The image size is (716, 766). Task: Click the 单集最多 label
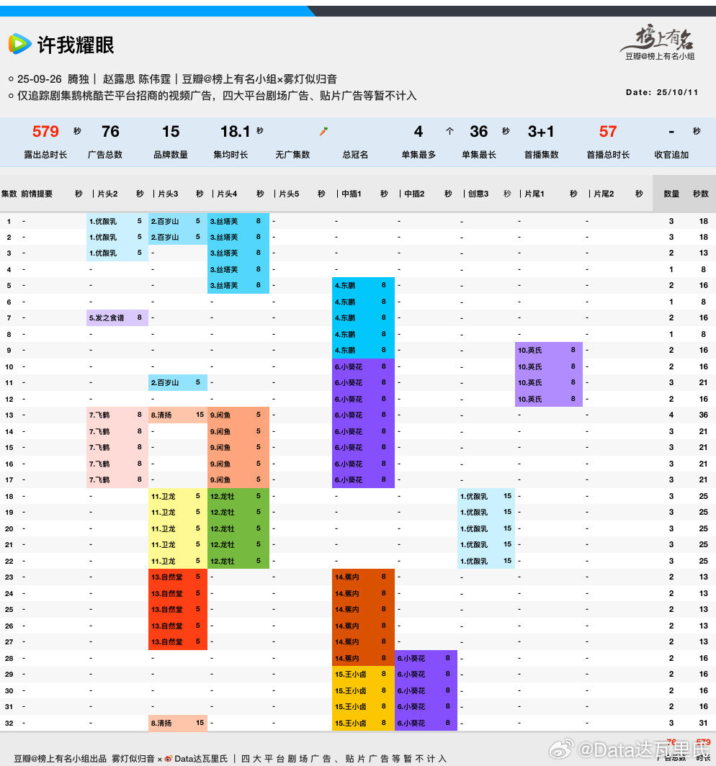coord(419,155)
